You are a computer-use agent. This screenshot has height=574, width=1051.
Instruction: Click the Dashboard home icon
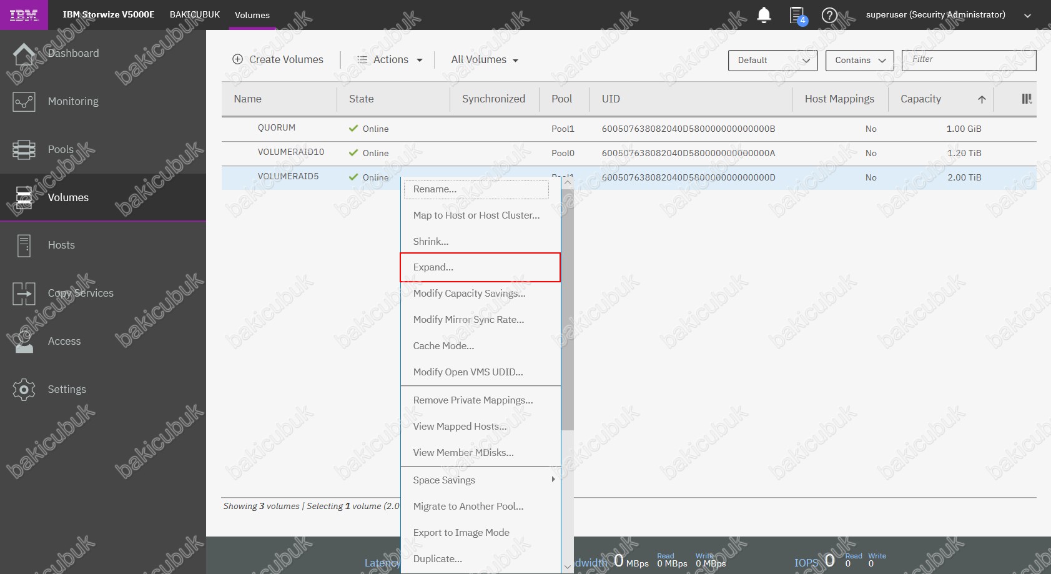pyautogui.click(x=24, y=54)
